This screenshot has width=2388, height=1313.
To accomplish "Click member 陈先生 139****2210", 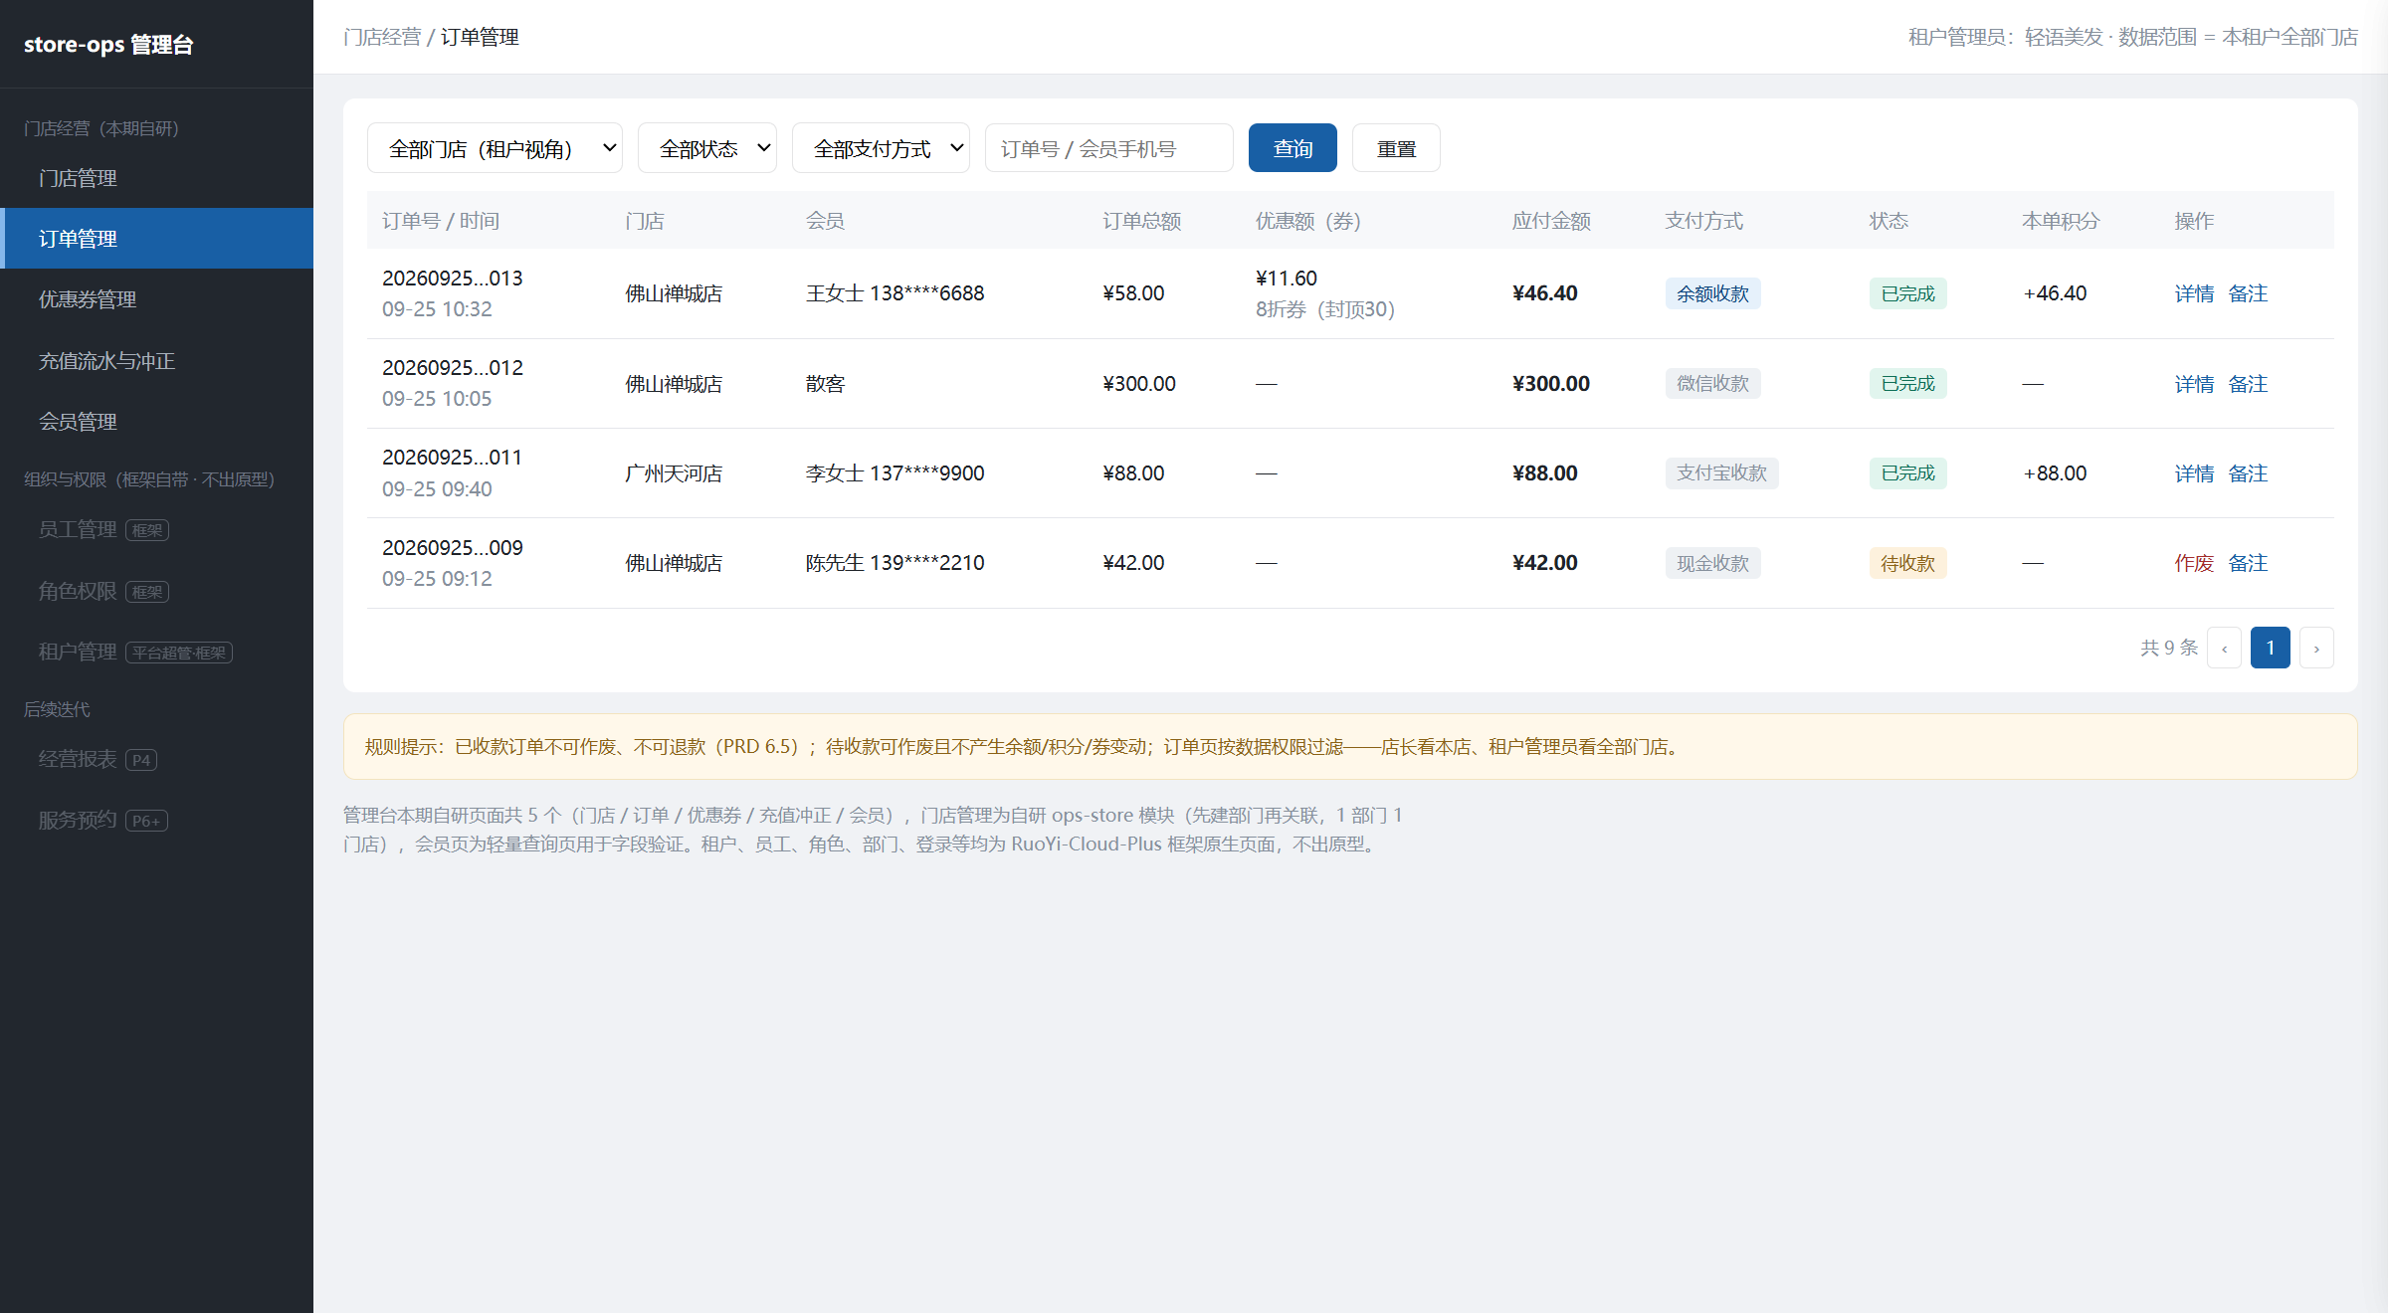I will click(x=895, y=563).
